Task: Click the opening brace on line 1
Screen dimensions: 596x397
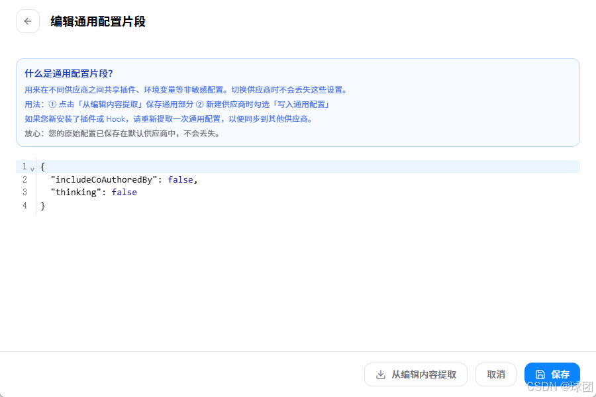Action: coord(43,166)
